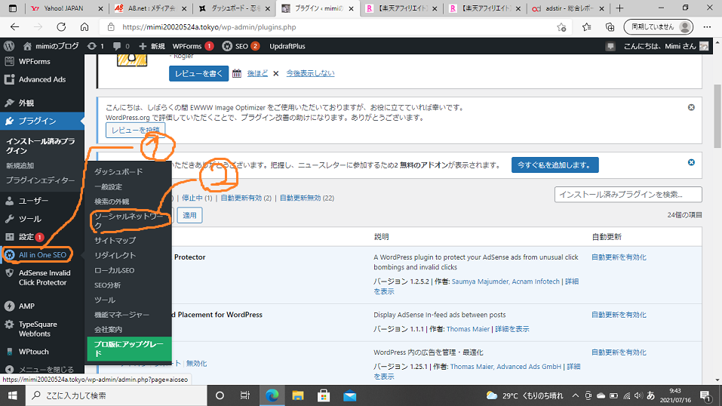The image size is (722, 406).
Task: Click the Windows taskbar search box
Action: tap(115, 395)
